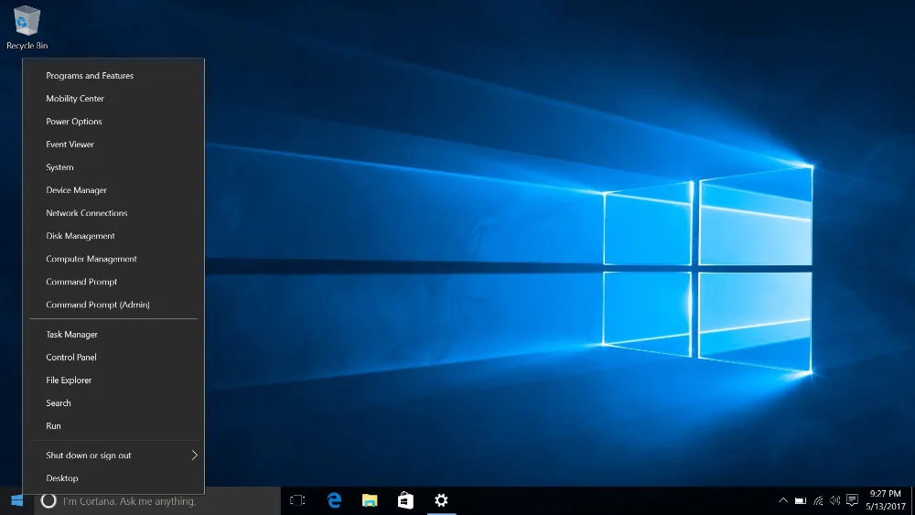Open the Store taskbar icon
This screenshot has width=915, height=515.
pyautogui.click(x=405, y=500)
